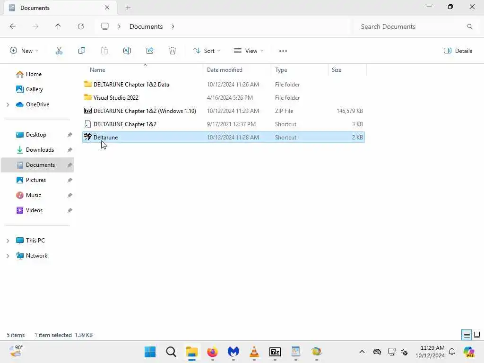Go back with the back arrow
This screenshot has height=363, width=484.
13,26
